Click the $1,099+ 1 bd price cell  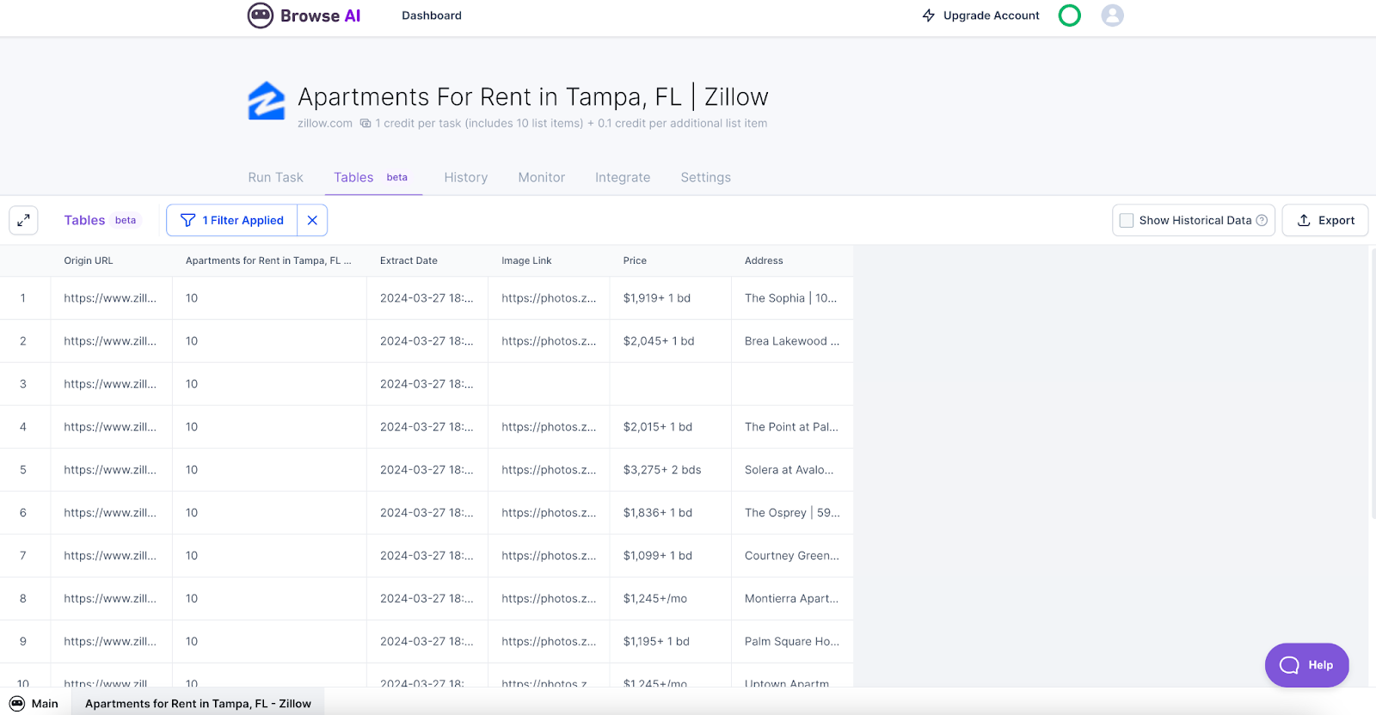[671, 556]
